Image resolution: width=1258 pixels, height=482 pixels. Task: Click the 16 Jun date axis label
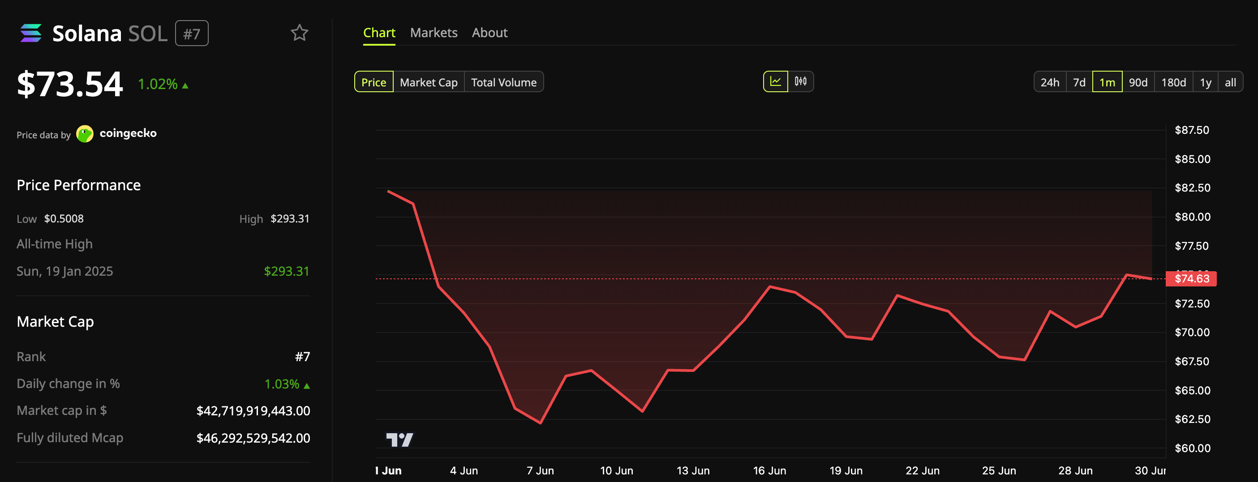(769, 470)
